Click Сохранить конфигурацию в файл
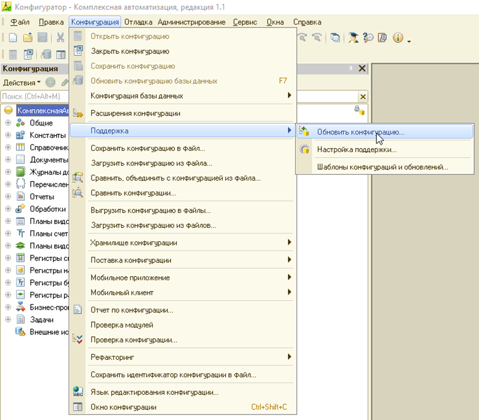This screenshot has width=479, height=420. pos(148,148)
